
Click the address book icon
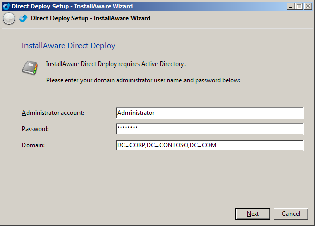pos(30,68)
